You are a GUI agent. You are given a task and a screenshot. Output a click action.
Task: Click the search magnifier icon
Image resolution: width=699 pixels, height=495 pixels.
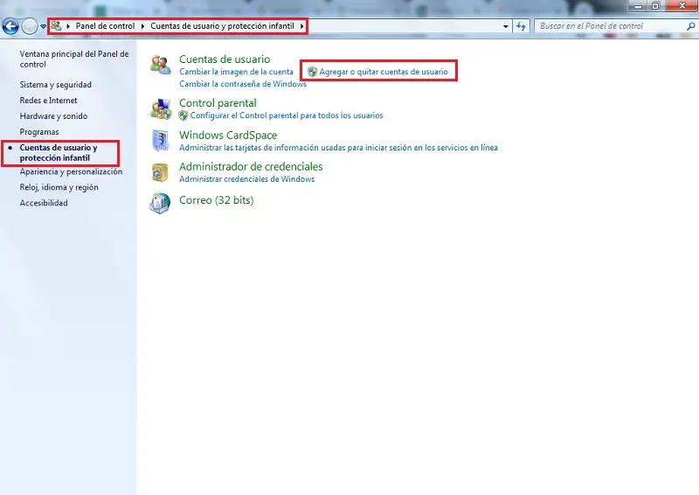click(691, 26)
